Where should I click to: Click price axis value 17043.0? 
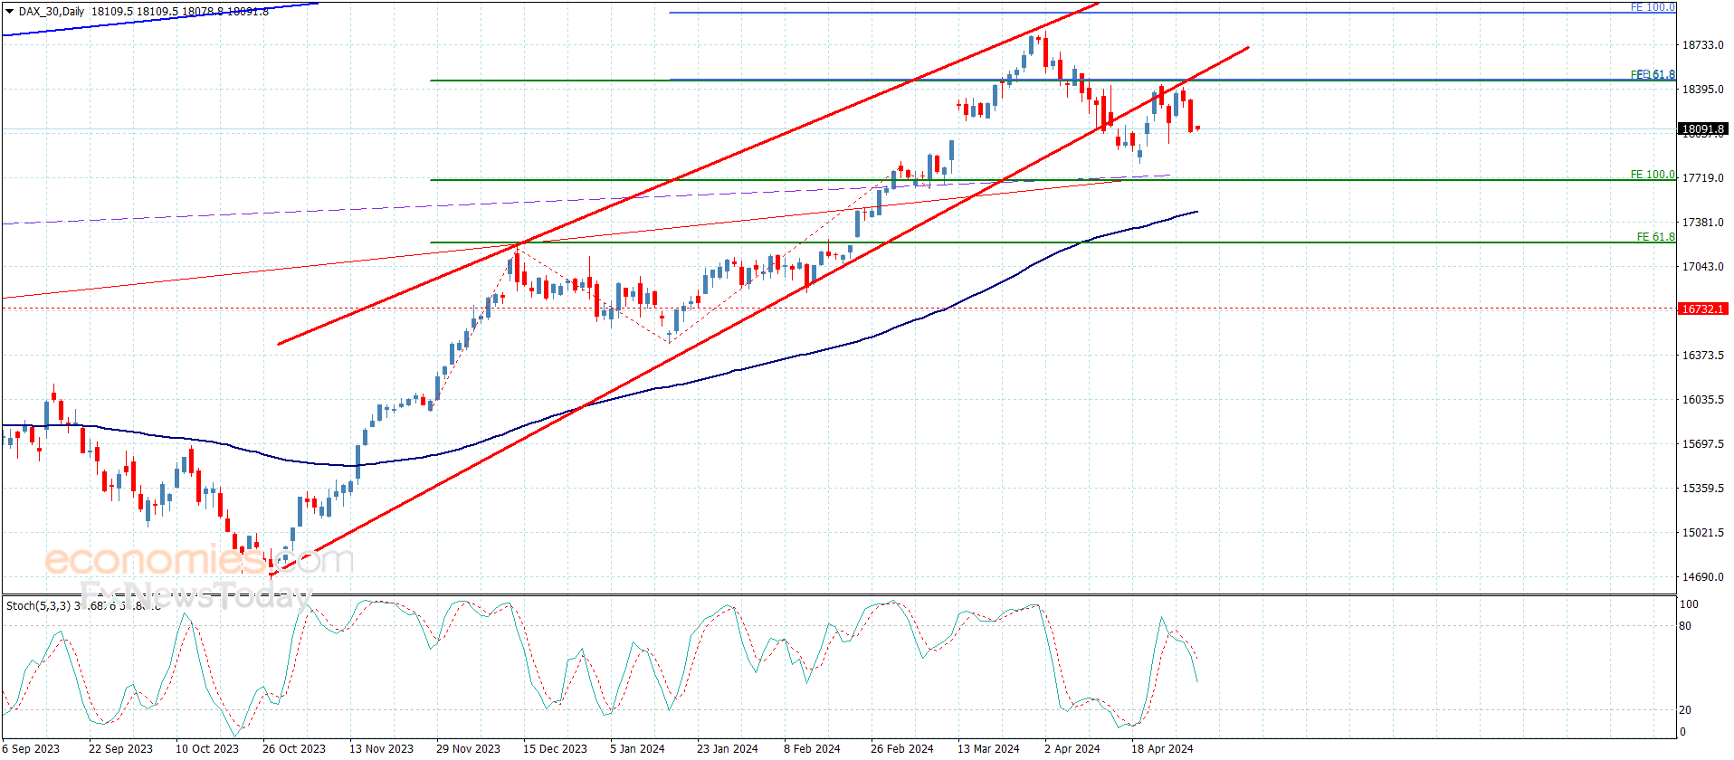tap(1702, 267)
